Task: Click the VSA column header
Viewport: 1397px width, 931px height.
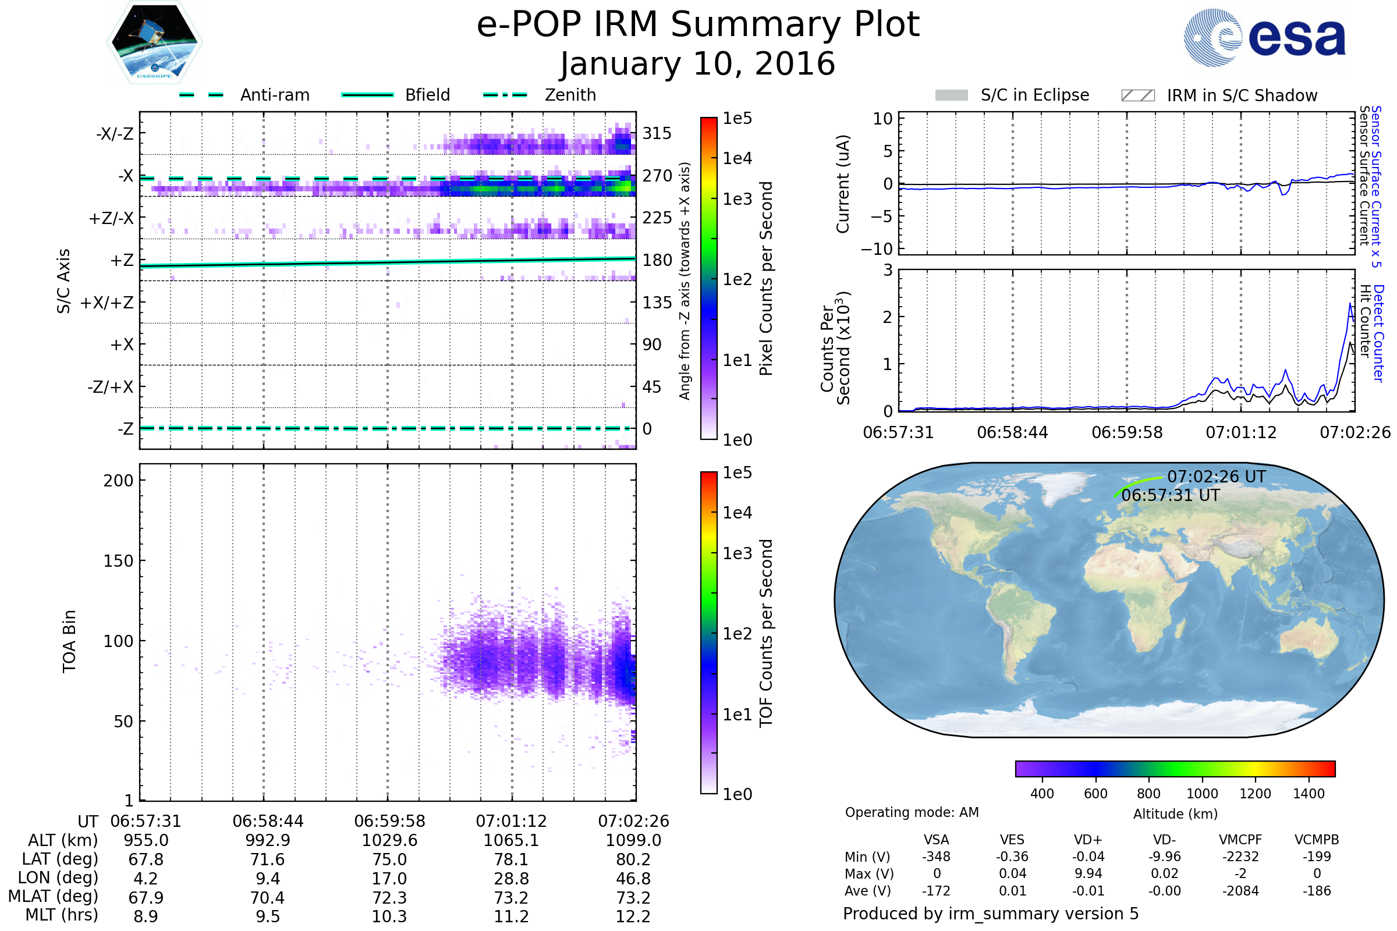Action: click(936, 840)
